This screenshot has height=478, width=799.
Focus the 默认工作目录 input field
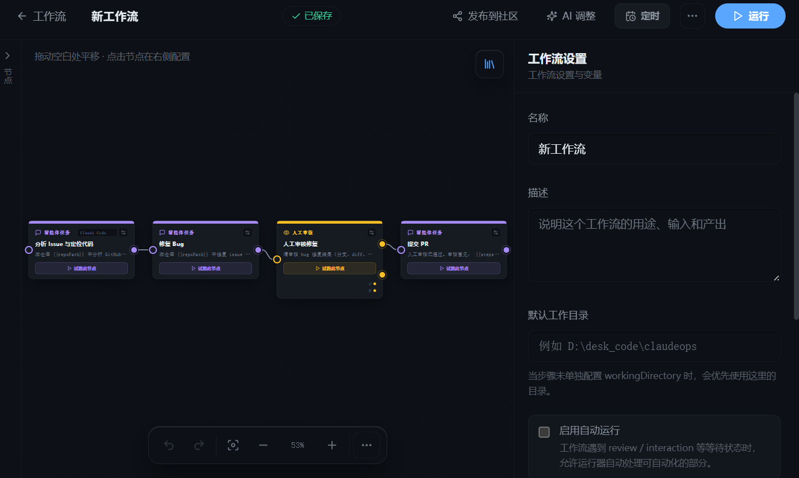coord(654,346)
